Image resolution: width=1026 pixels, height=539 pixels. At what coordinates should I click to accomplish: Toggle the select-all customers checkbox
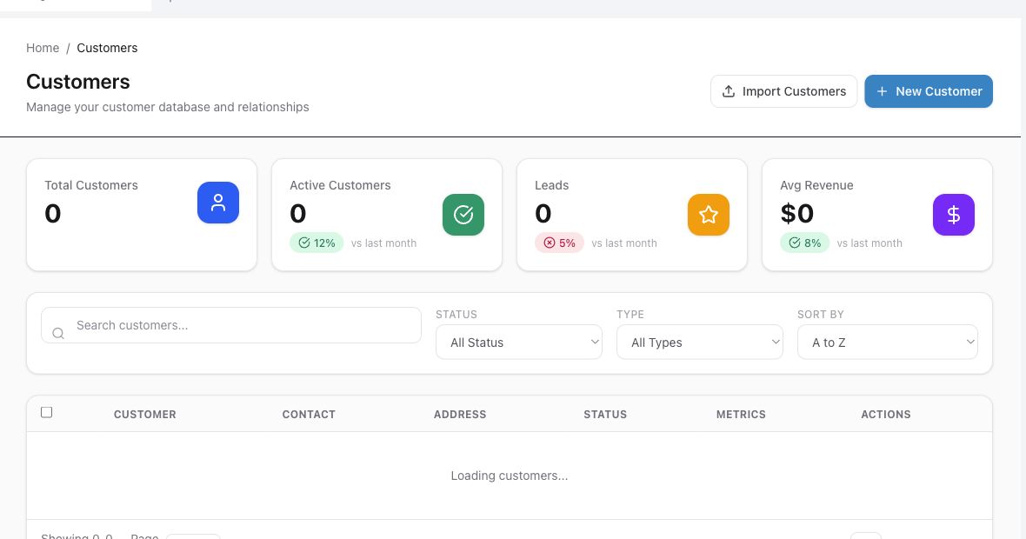tap(46, 412)
